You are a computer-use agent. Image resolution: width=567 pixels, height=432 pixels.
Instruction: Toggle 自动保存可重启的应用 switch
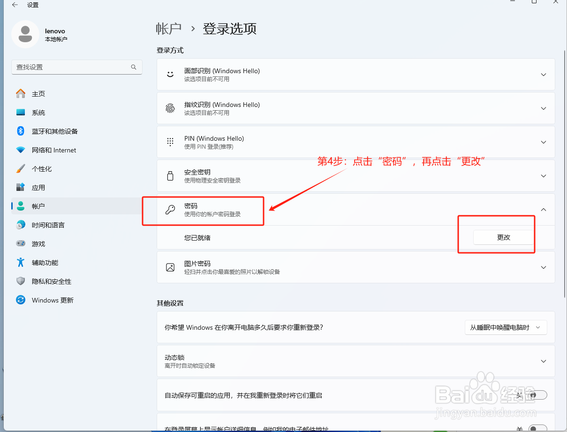(x=537, y=395)
